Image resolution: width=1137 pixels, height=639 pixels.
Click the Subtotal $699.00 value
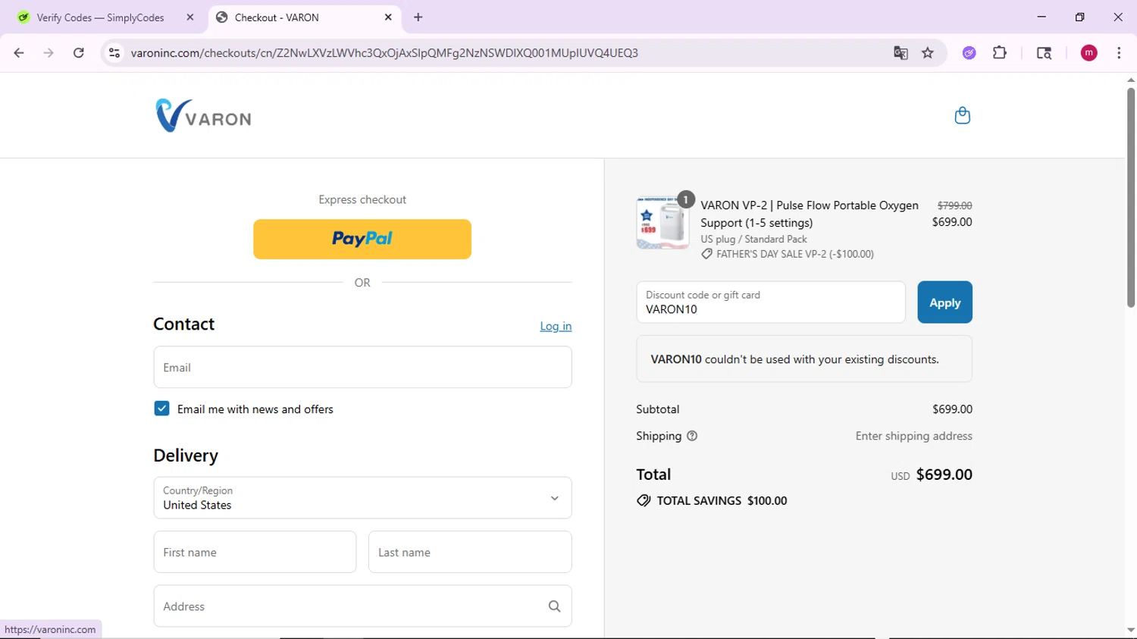click(x=952, y=409)
